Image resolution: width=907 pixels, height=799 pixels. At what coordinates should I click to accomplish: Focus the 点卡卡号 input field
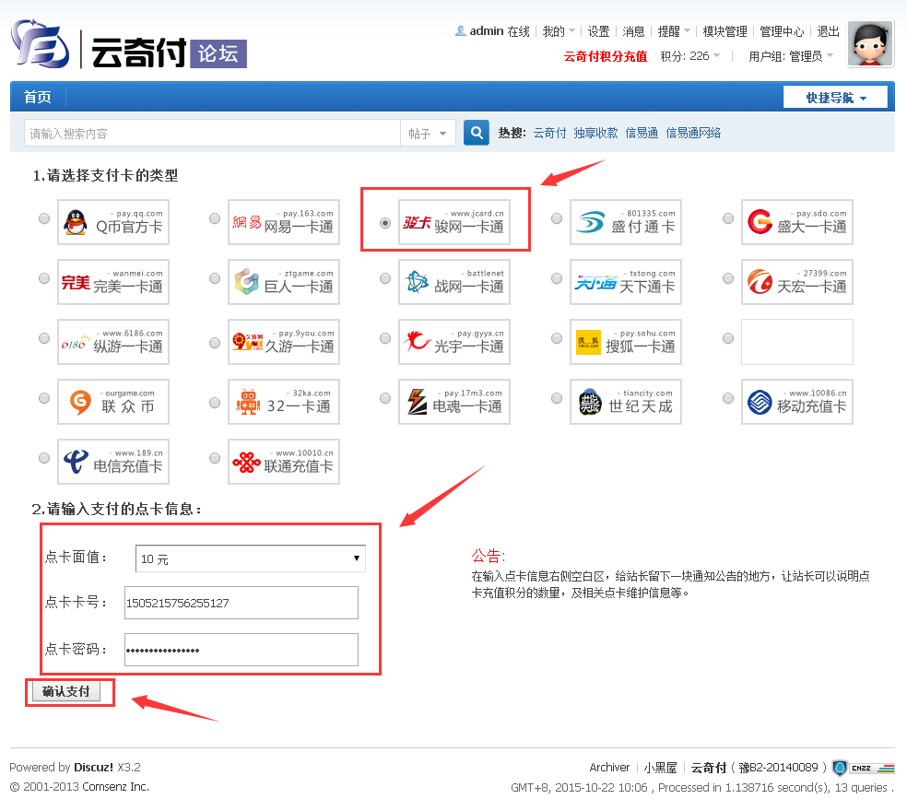point(241,603)
